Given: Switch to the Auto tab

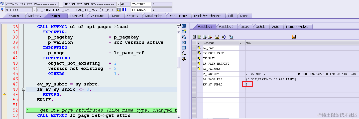Looking at the screenshot, I should click(276, 27).
